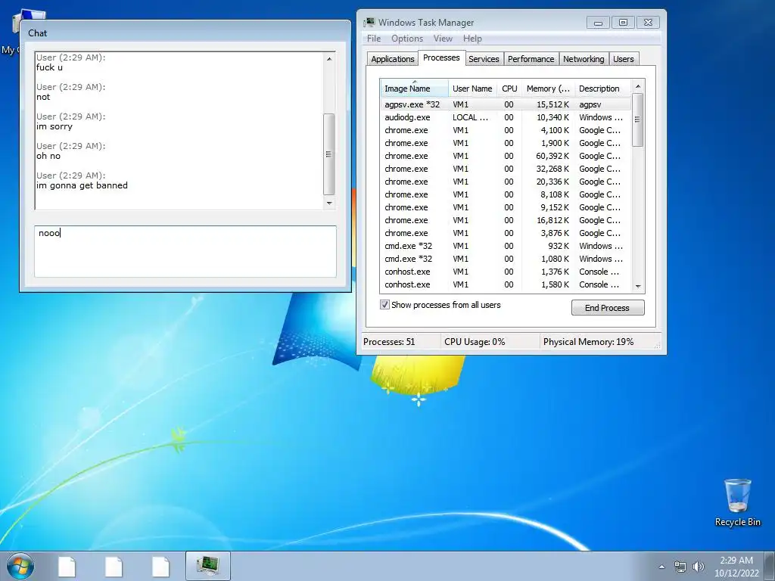This screenshot has height=581, width=775.
Task: Sort by User Name column header
Action: click(x=472, y=89)
